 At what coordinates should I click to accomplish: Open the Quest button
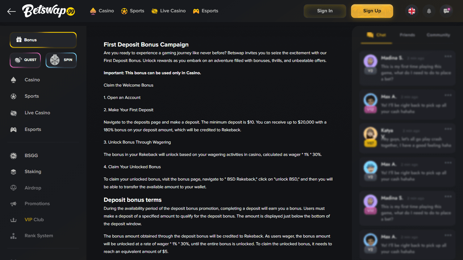click(x=25, y=60)
